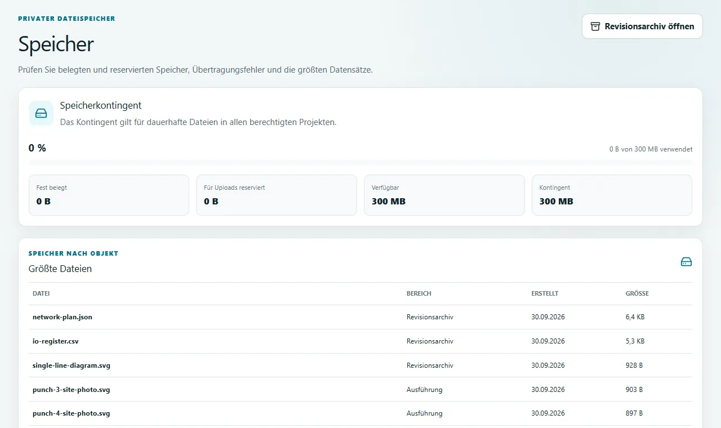Click the Speicherkontingent heading
Screen dimensions: 721x428
coord(101,105)
